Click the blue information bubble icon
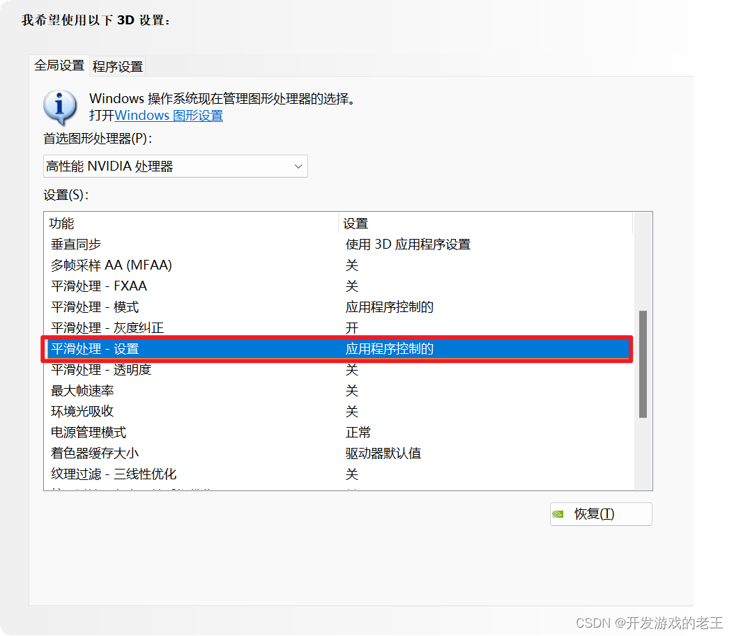734x636 pixels. point(60,107)
